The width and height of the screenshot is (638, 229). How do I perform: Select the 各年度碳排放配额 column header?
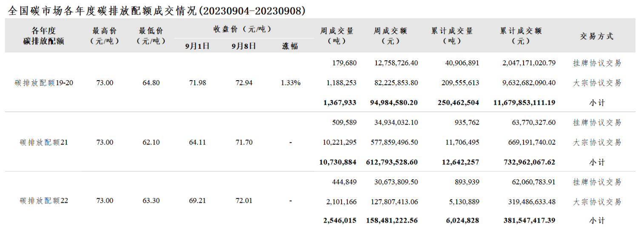(44, 36)
